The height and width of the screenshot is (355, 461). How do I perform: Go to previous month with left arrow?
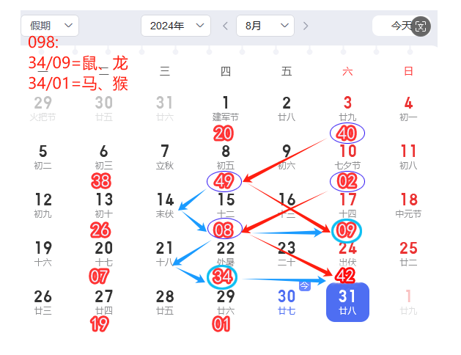click(x=226, y=26)
